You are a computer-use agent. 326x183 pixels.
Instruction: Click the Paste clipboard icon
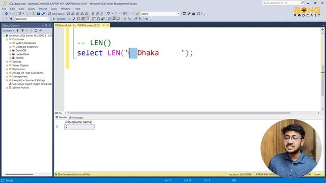(102, 14)
